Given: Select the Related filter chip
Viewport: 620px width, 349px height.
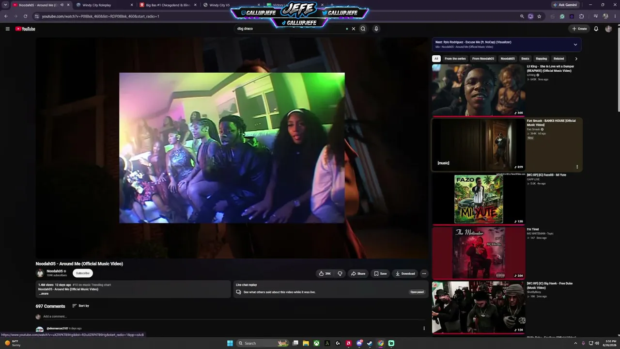Looking at the screenshot, I should (x=558, y=59).
